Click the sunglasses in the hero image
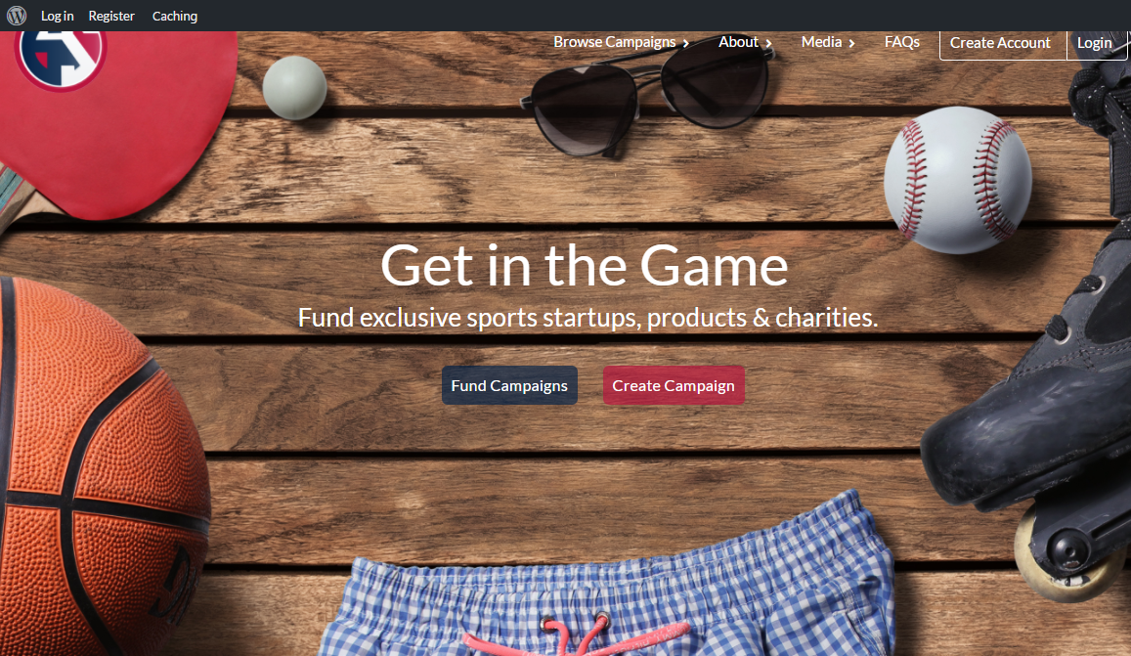1131x656 pixels. pos(647,94)
